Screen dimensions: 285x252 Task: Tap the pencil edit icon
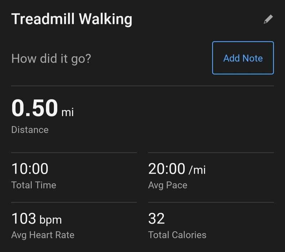click(268, 19)
